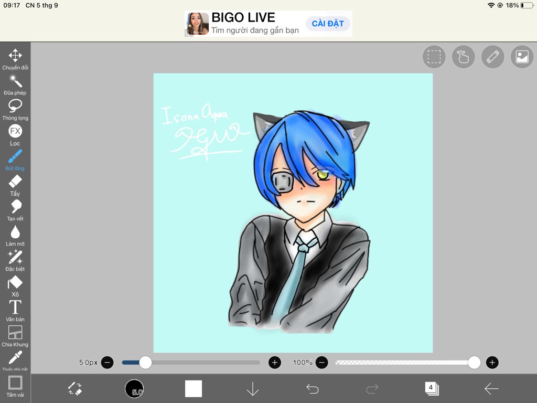Open the layers panel showing 4

432,389
